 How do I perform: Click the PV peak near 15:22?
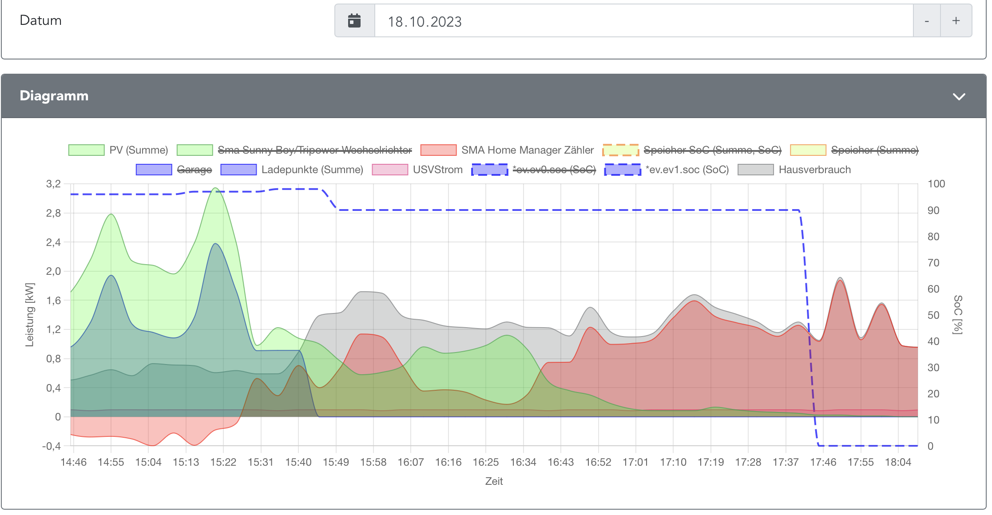215,188
